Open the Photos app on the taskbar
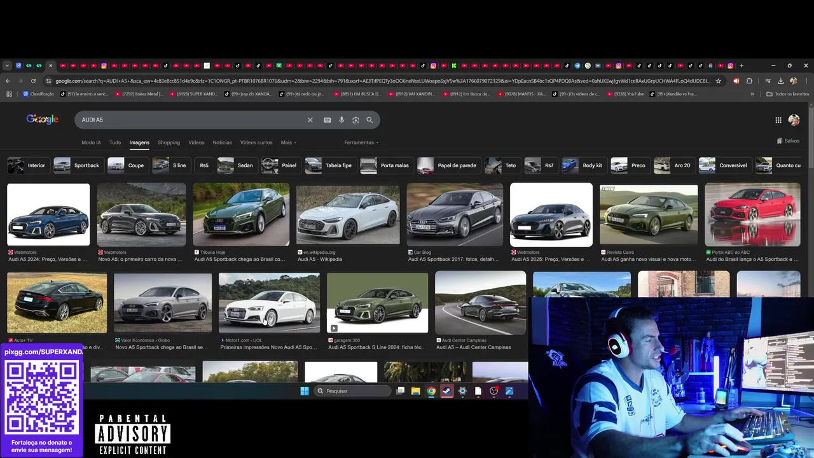Screen dimensions: 814x458 [x=509, y=391]
